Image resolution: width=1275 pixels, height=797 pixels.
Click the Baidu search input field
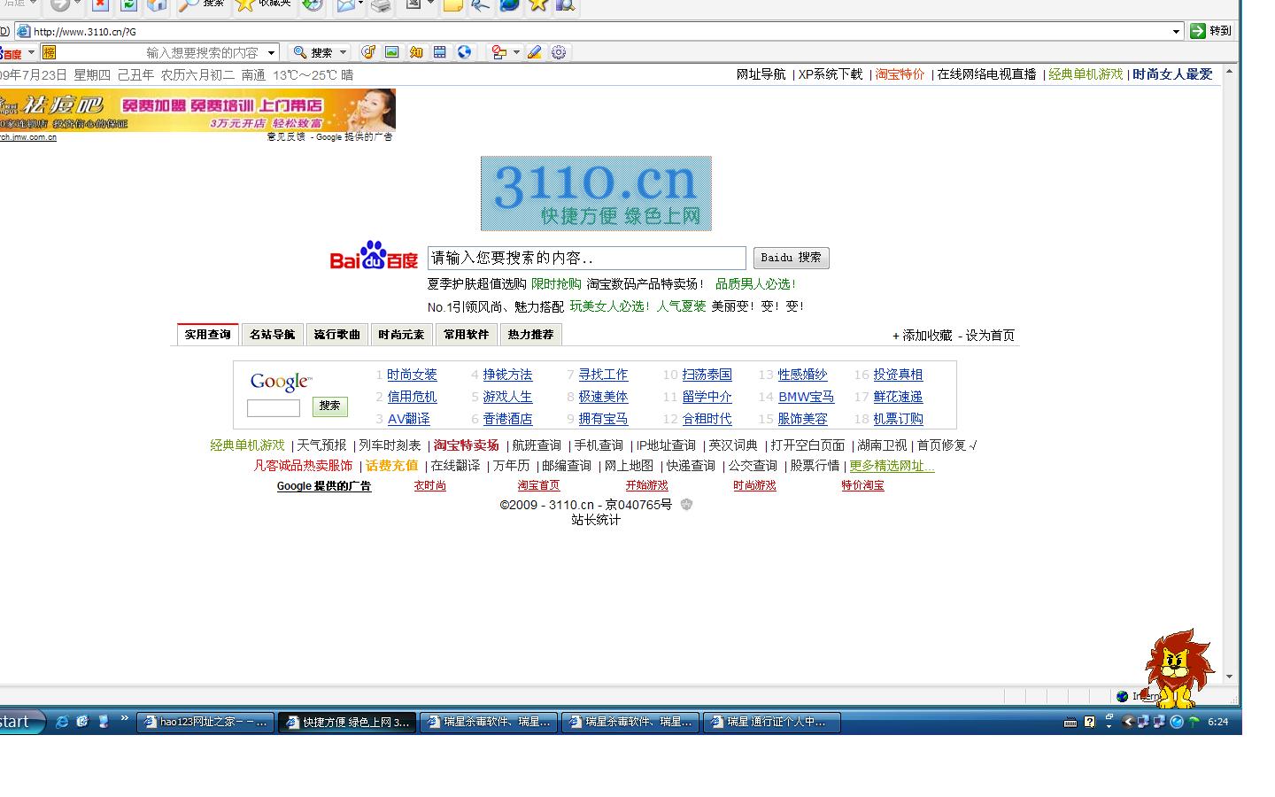point(587,258)
